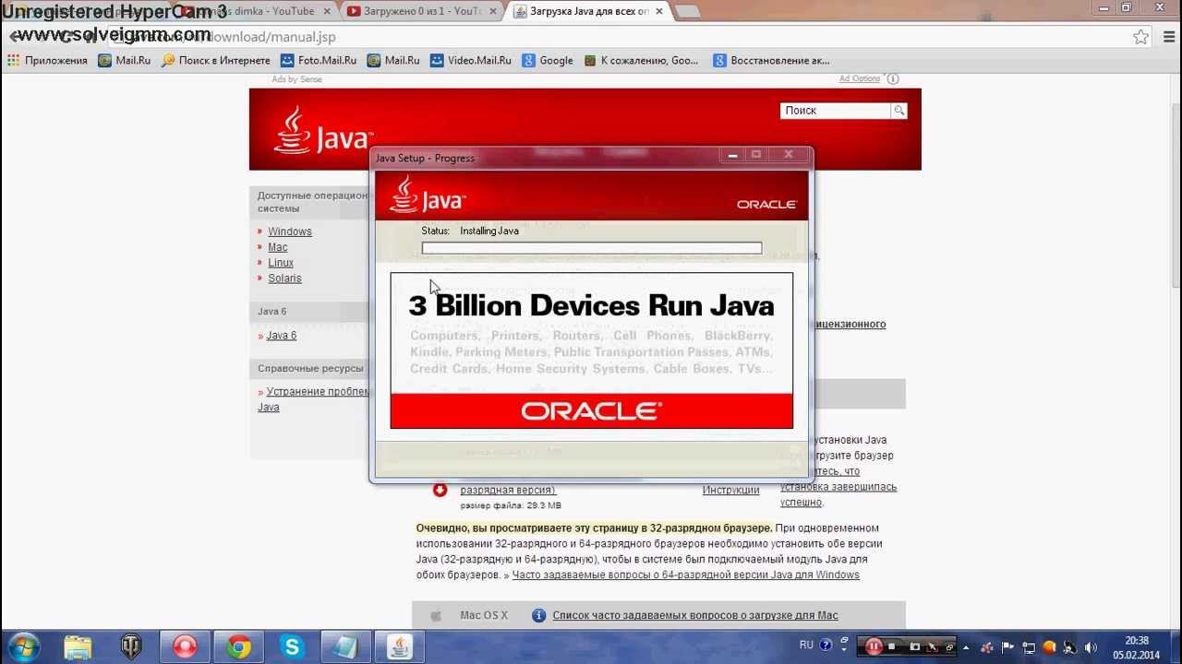Open the 'Устранение проблем Java' link
Image resolution: width=1182 pixels, height=664 pixels.
(314, 399)
